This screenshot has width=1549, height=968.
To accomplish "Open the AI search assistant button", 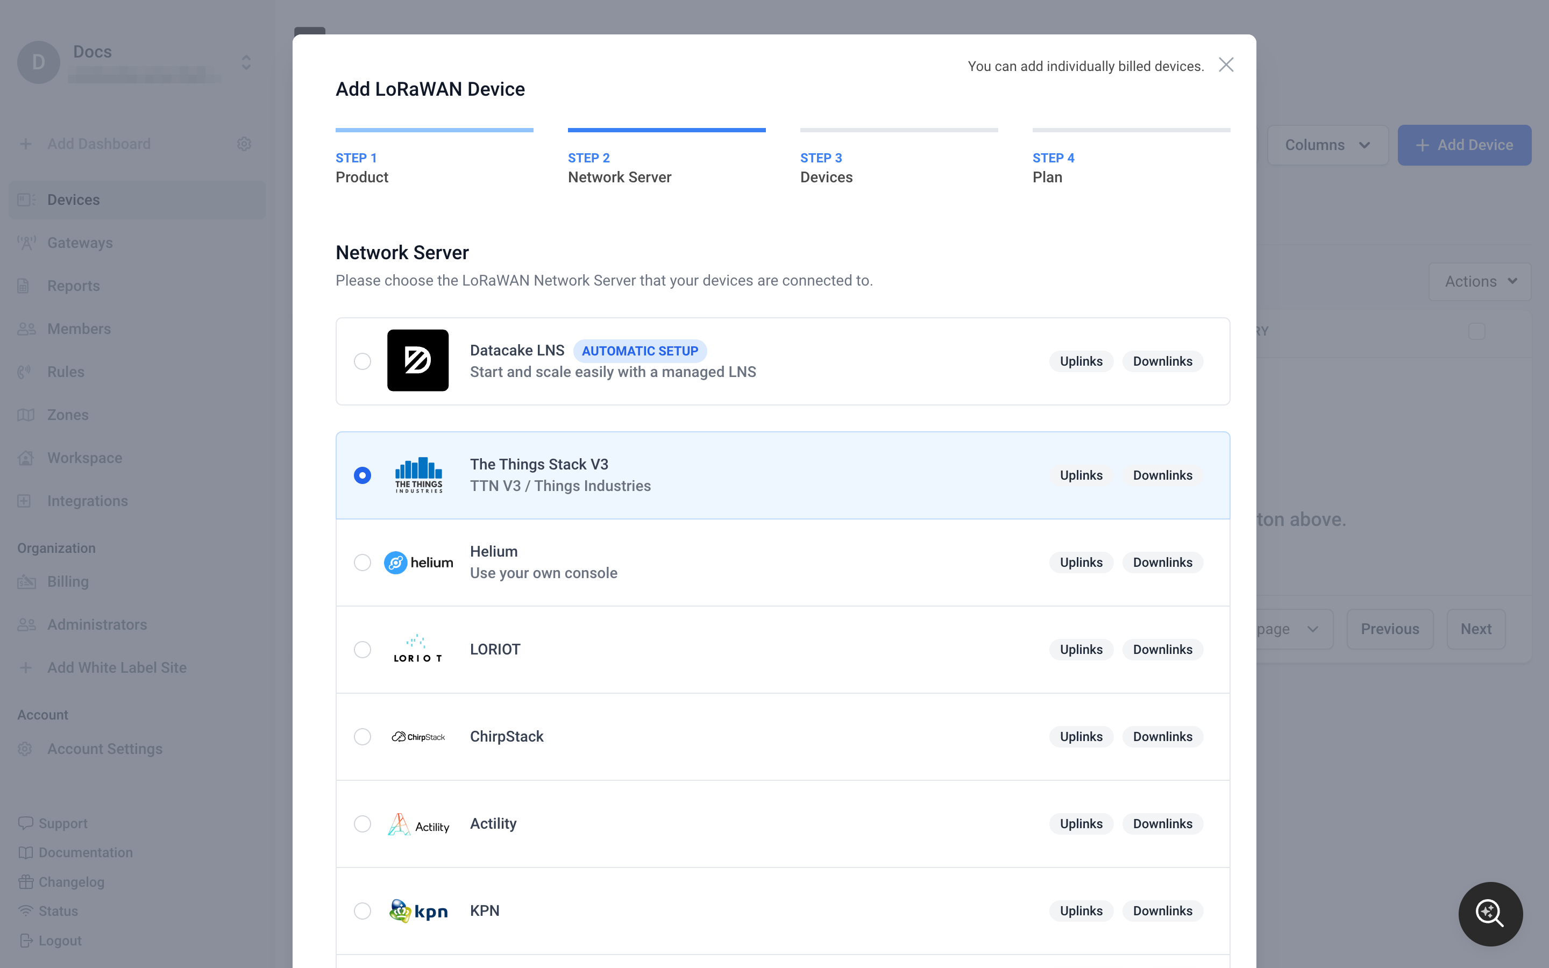I will coord(1490,914).
